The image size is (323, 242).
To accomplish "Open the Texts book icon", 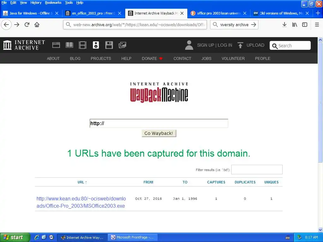I will (69, 45).
